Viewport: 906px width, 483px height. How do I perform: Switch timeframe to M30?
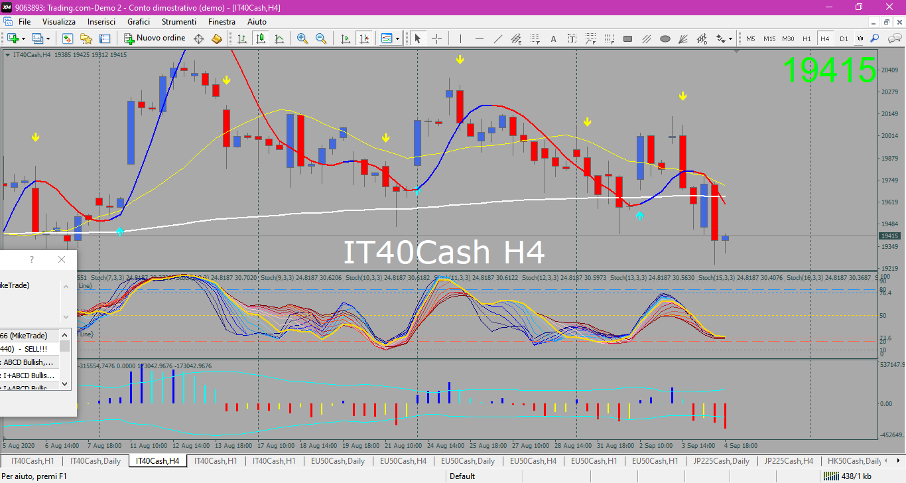coord(788,38)
